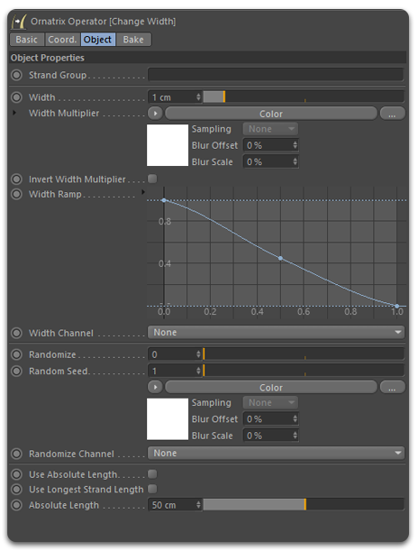Click the Randomize value field

[171, 354]
